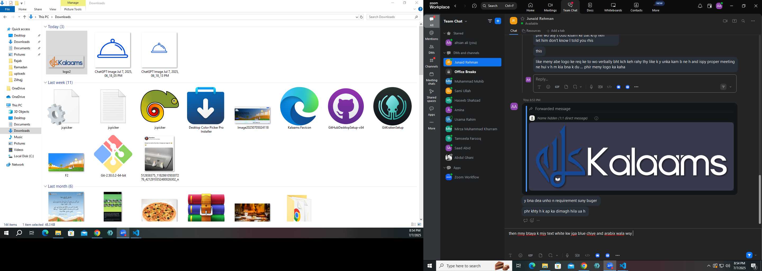Collapse the Today (3) group in Explorer

45,27
